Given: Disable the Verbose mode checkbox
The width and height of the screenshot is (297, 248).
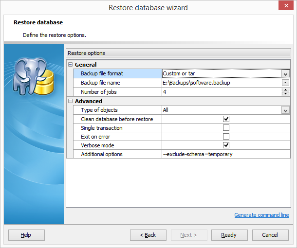Looking at the screenshot, I should pyautogui.click(x=226, y=145).
